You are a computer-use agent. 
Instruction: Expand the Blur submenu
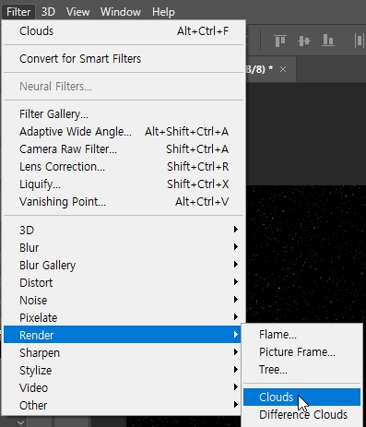click(124, 247)
